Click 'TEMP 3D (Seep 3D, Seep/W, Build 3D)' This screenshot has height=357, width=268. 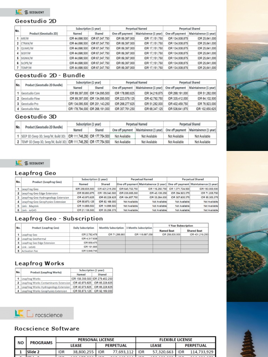click(44, 142)
